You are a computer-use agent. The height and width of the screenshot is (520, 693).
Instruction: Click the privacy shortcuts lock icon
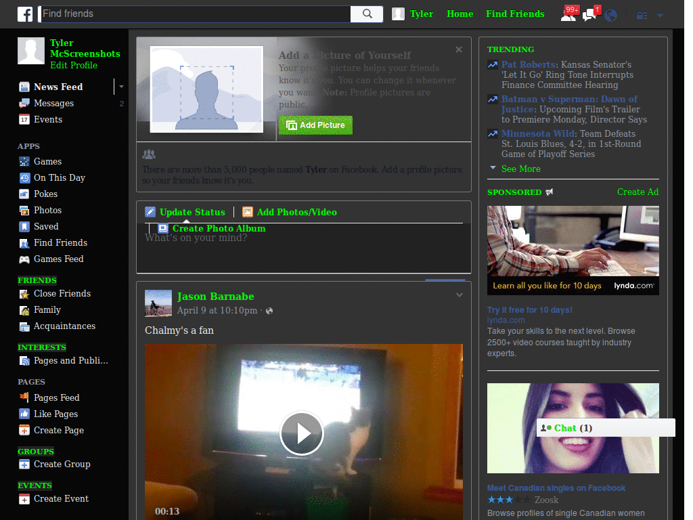(x=642, y=14)
